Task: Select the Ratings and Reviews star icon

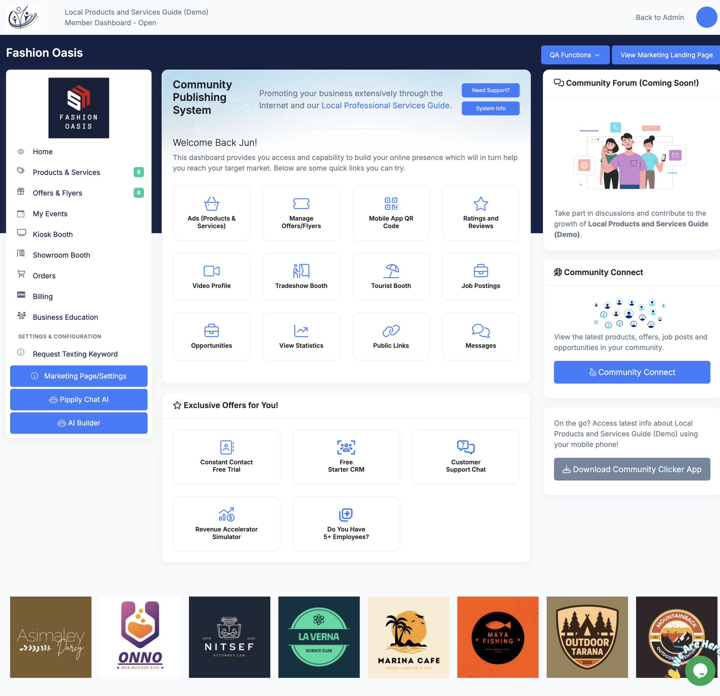Action: (481, 204)
